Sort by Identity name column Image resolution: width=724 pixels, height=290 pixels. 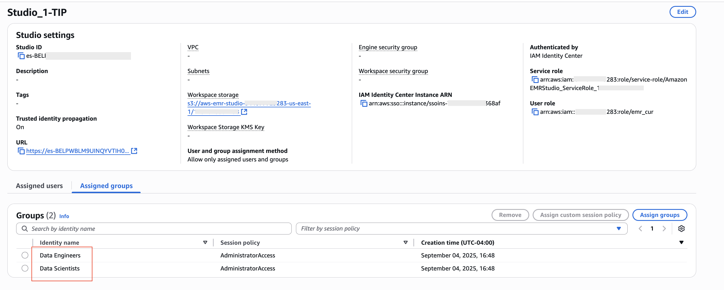pos(205,242)
